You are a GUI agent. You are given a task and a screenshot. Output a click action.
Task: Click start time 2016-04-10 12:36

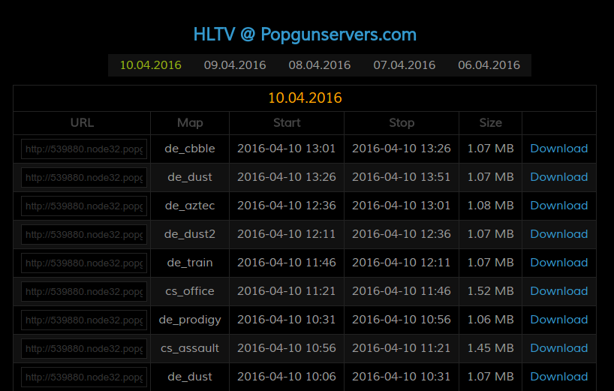(287, 206)
